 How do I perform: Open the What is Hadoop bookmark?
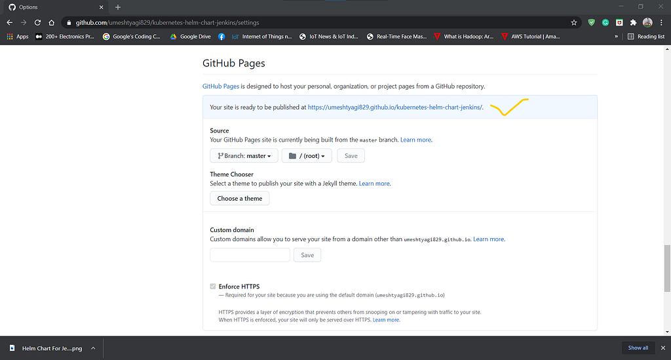click(x=463, y=37)
